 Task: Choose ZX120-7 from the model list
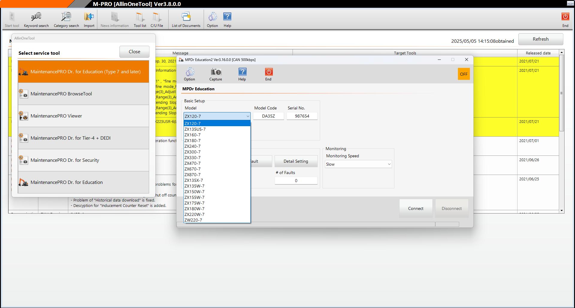(x=217, y=123)
